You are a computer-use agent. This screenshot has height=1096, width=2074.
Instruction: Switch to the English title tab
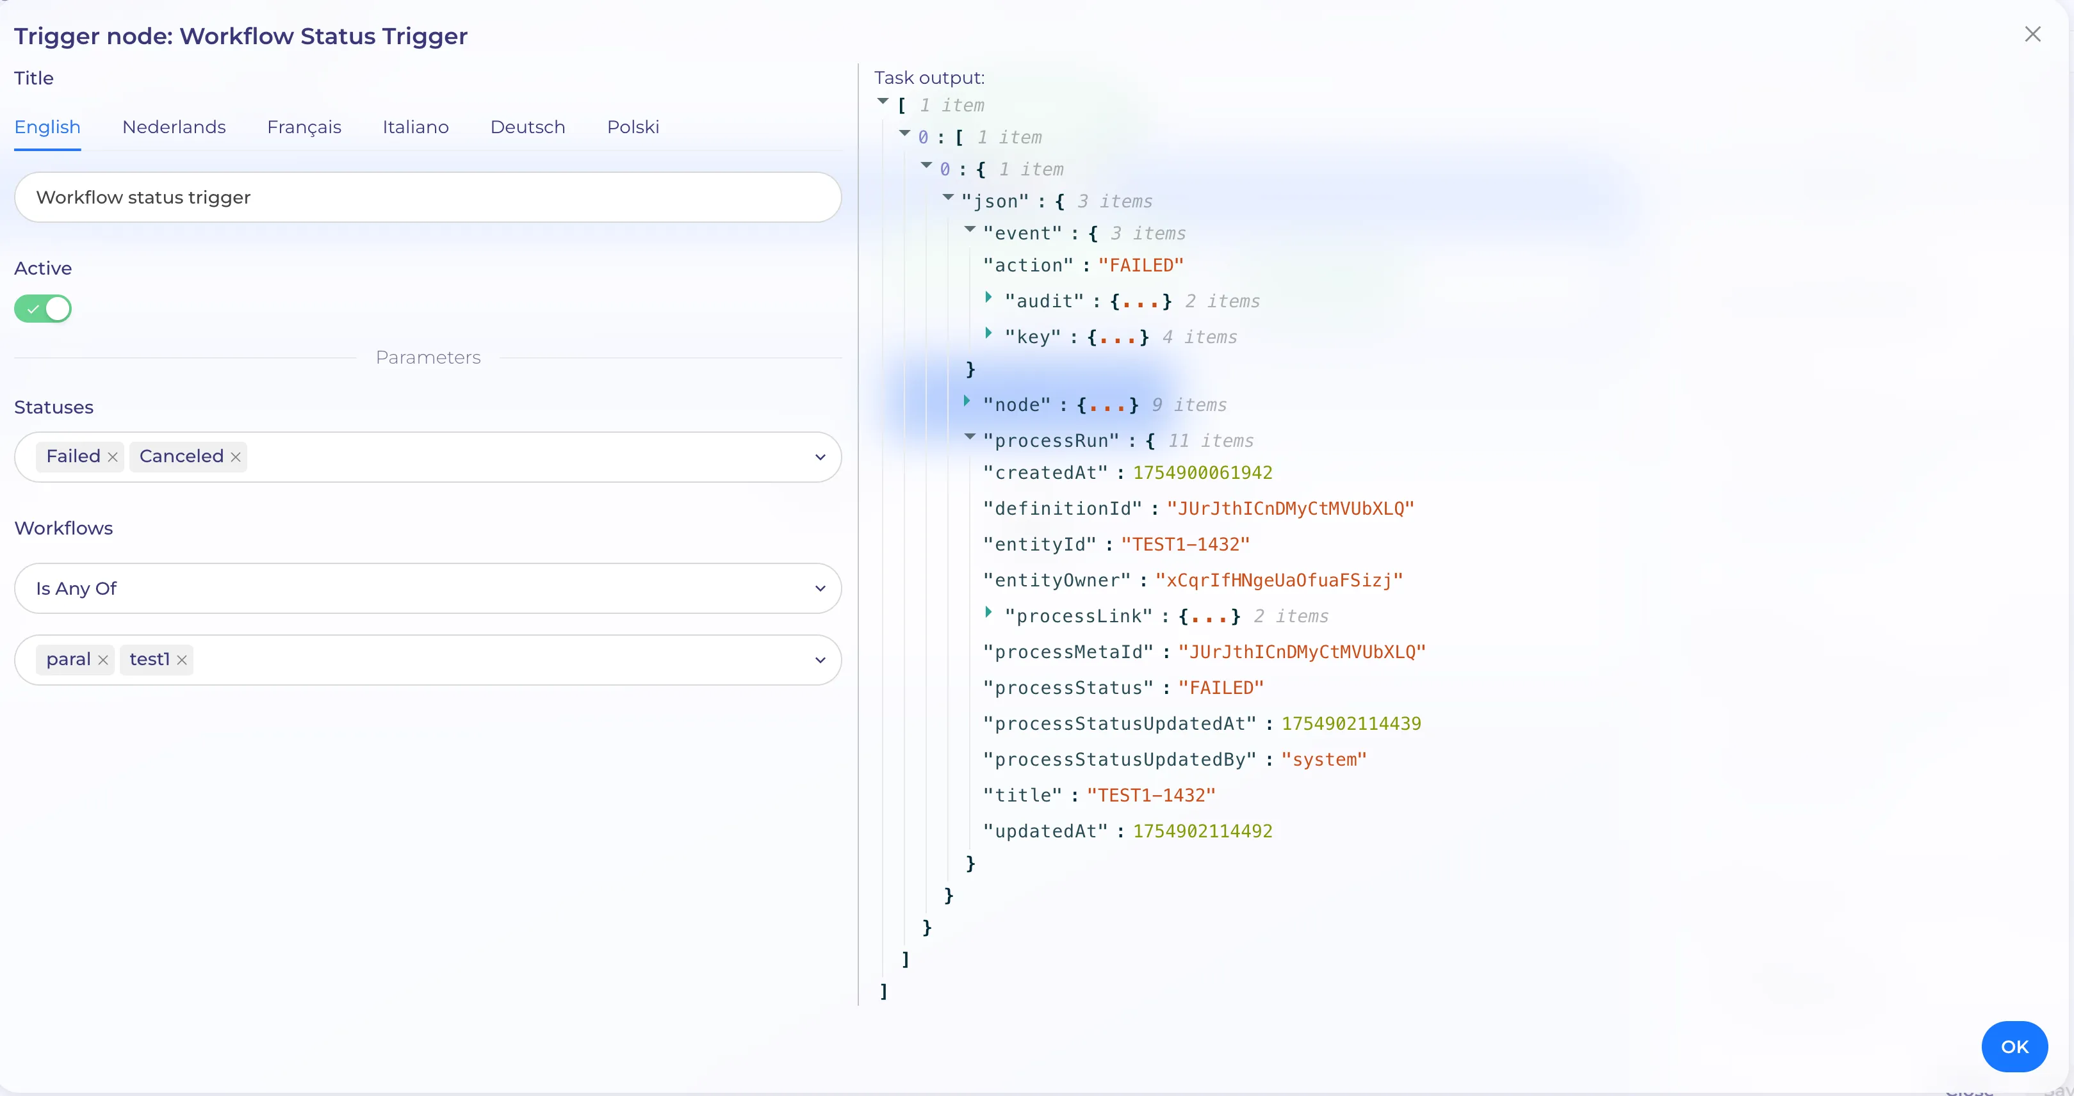click(x=47, y=127)
